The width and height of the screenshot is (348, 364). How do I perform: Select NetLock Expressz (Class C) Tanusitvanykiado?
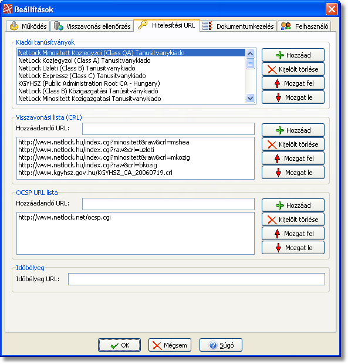(131, 76)
